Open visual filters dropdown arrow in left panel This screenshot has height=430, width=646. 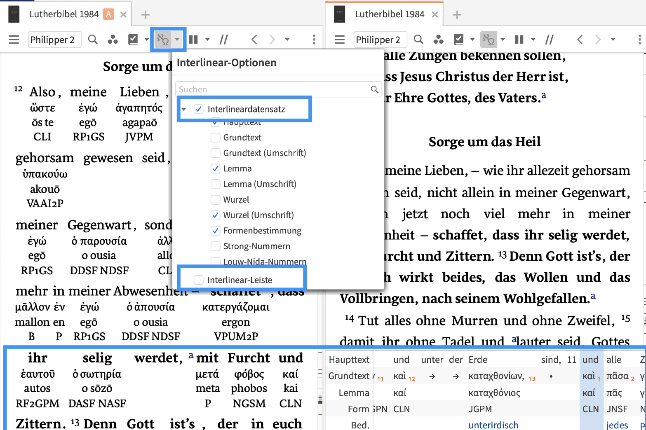coord(146,40)
